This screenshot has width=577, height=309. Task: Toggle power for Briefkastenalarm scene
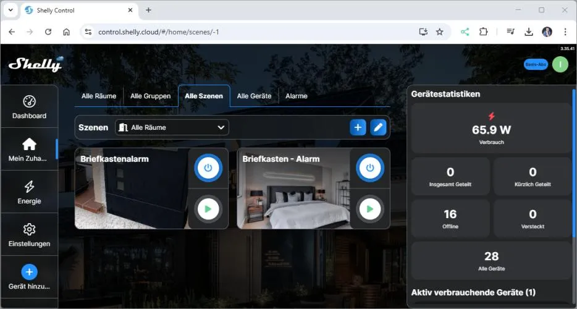(x=208, y=168)
